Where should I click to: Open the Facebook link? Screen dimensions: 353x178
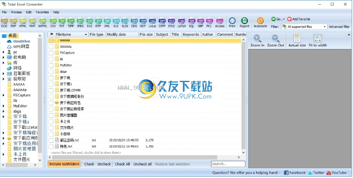point(295,173)
